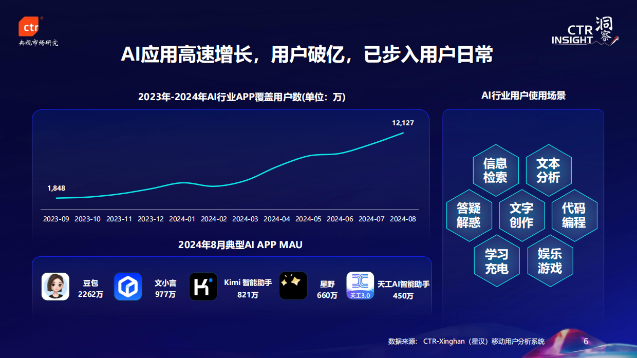Expand the 答疑解惑 hexagon
This screenshot has height=358, width=637.
[469, 216]
